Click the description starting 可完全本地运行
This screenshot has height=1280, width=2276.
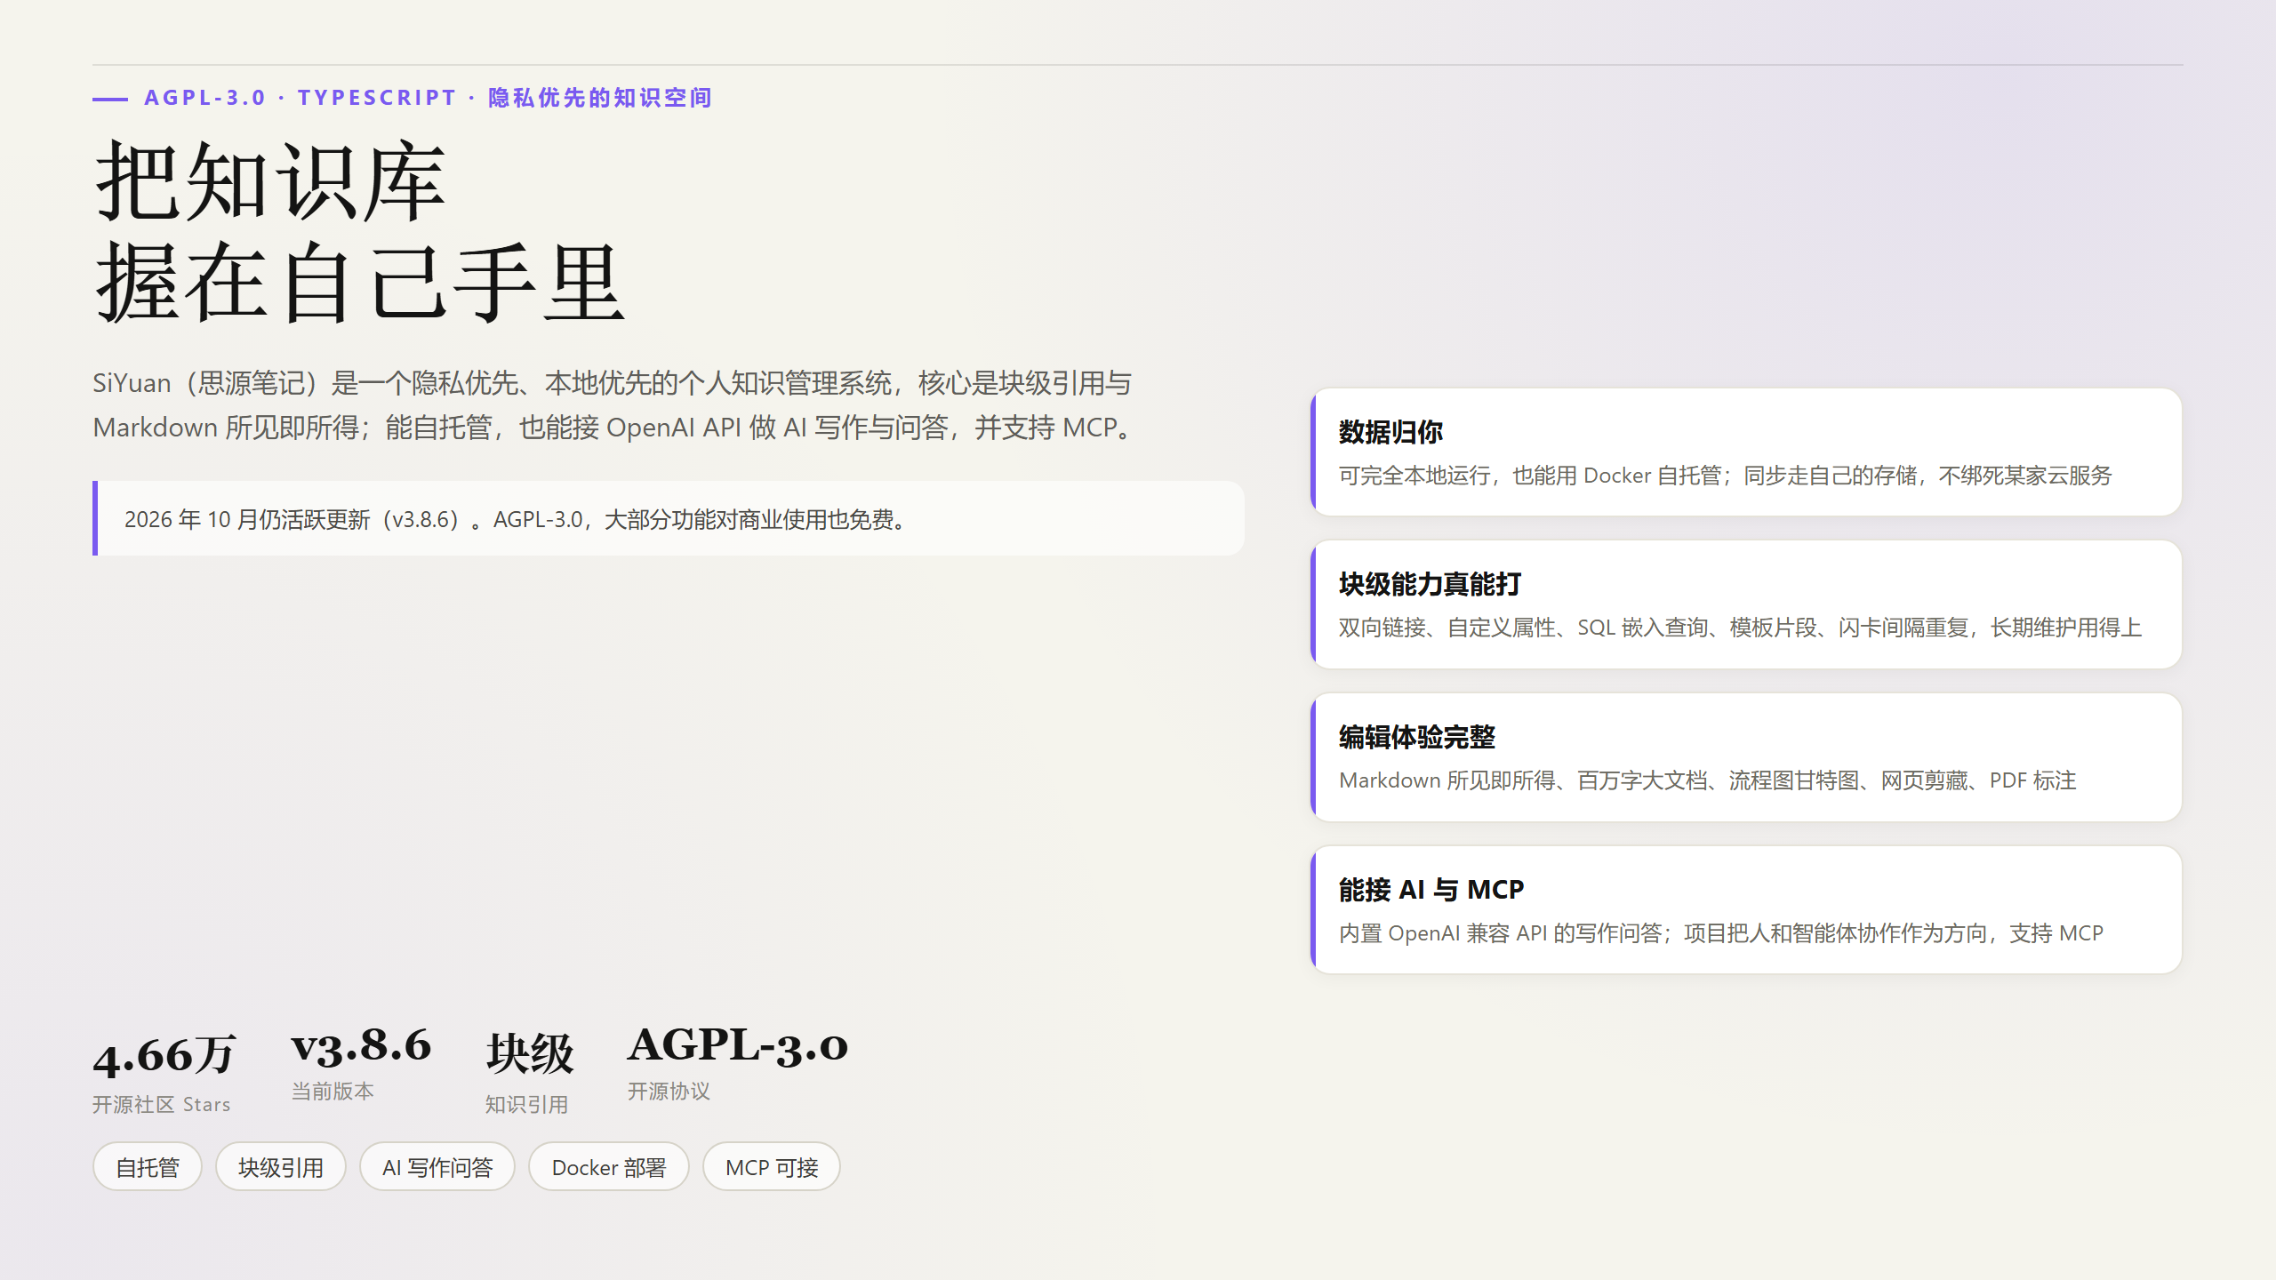1725,476
